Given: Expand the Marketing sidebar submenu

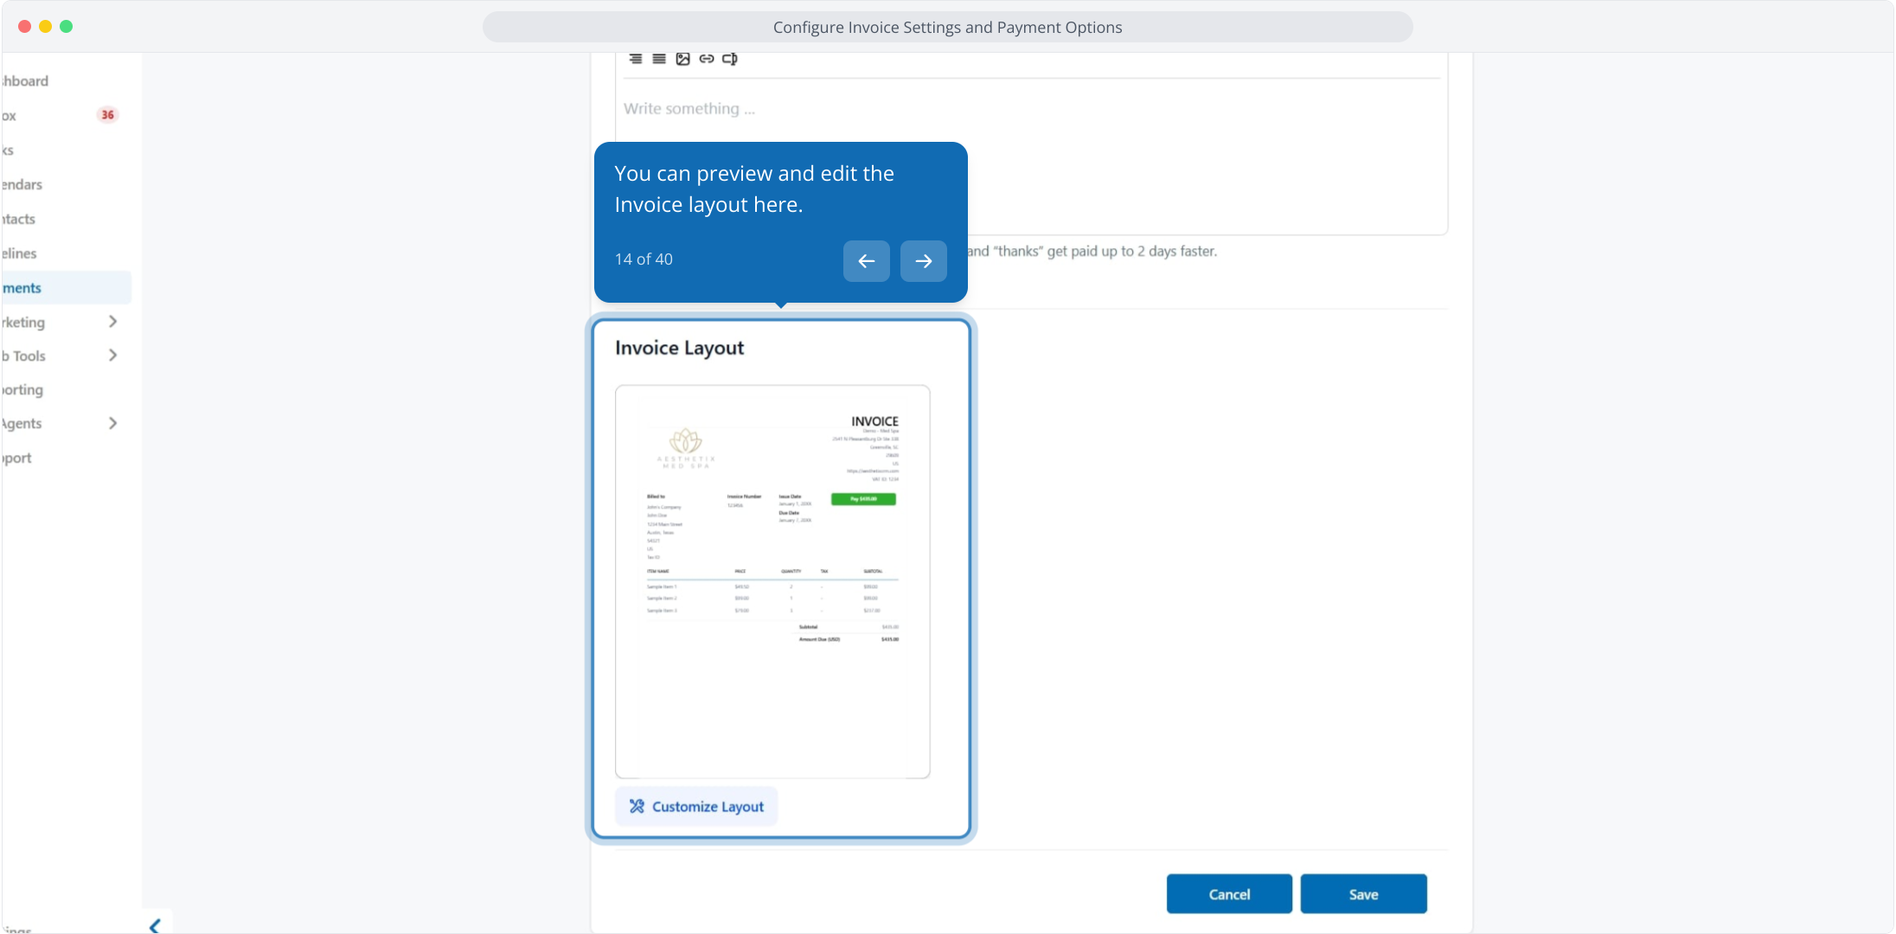Looking at the screenshot, I should 112,322.
